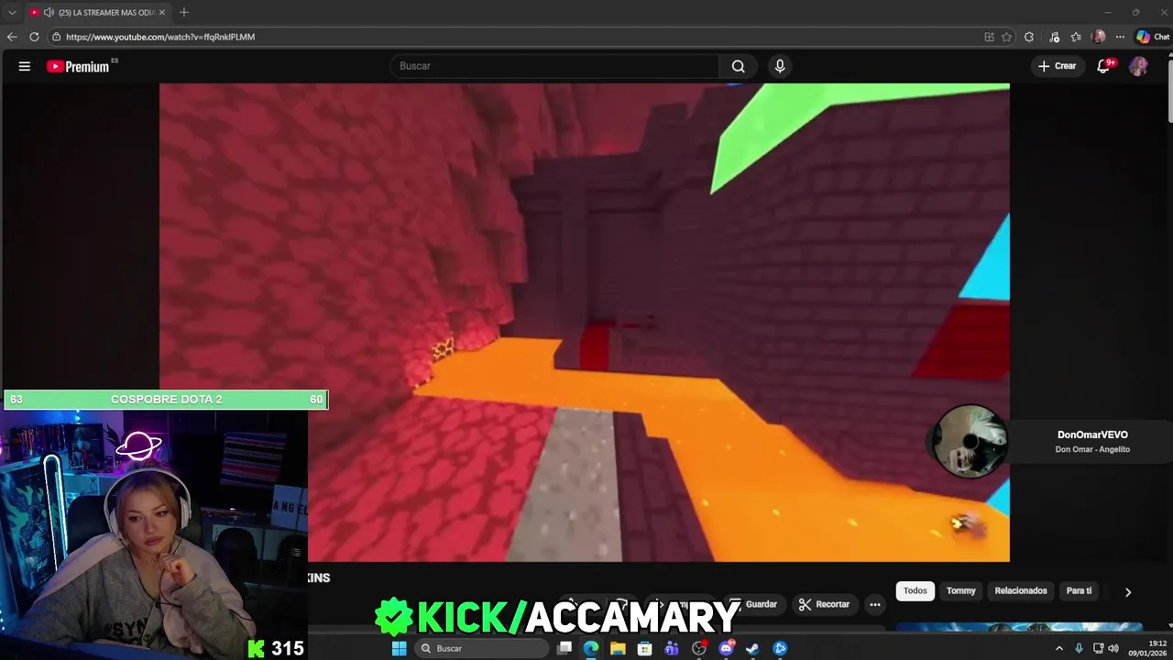Image resolution: width=1173 pixels, height=660 pixels.
Task: Open the browser apps split icon in address bar
Action: [989, 37]
